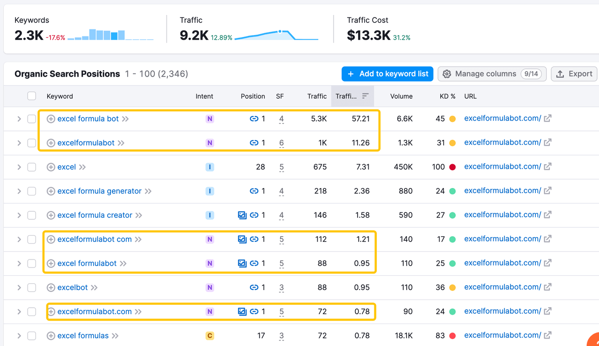Open Manage columns settings
The height and width of the screenshot is (346, 599).
pyautogui.click(x=492, y=74)
